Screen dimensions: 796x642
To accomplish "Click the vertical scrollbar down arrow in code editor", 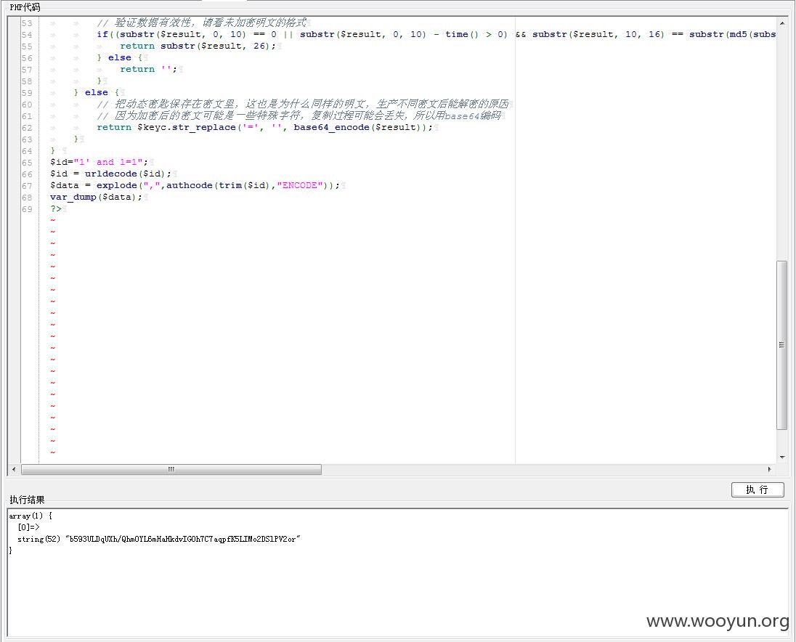I will pyautogui.click(x=782, y=457).
